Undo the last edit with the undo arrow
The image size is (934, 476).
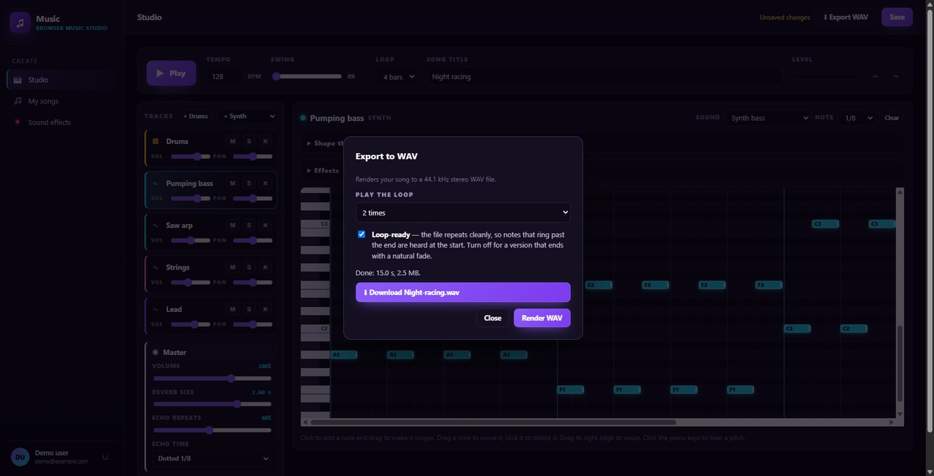click(x=876, y=77)
